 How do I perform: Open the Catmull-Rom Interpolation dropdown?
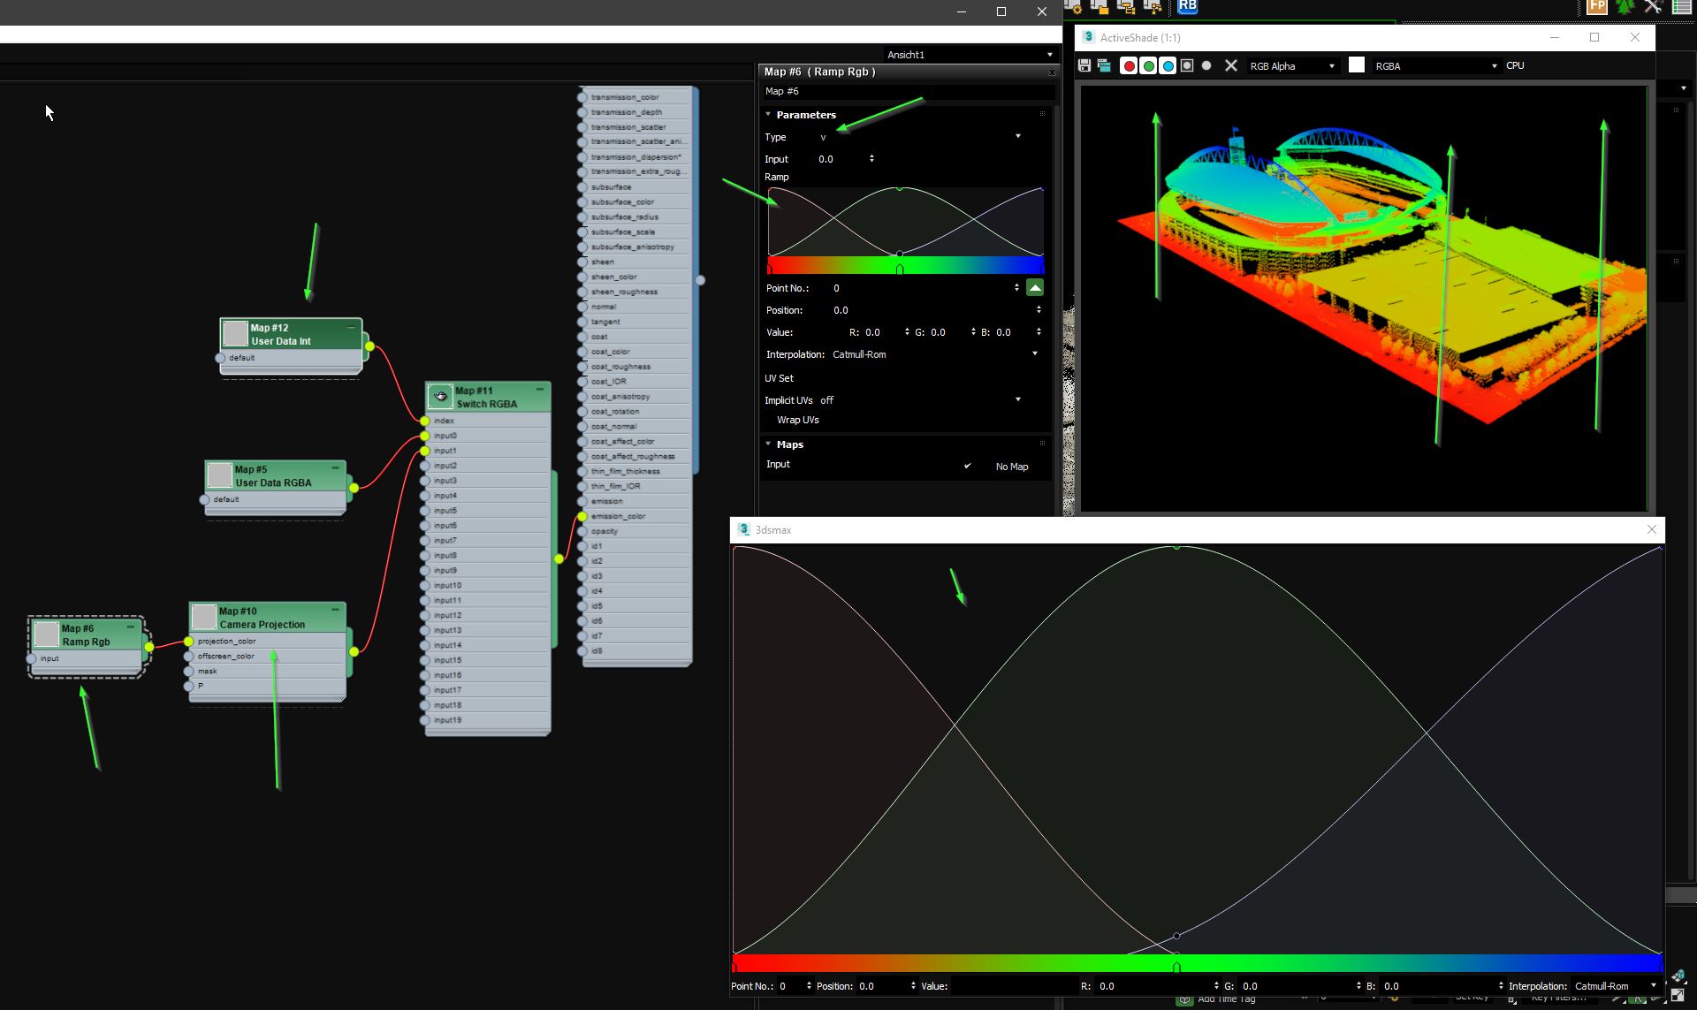tap(1034, 353)
